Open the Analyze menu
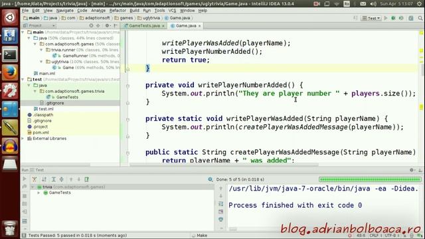 click(98, 11)
